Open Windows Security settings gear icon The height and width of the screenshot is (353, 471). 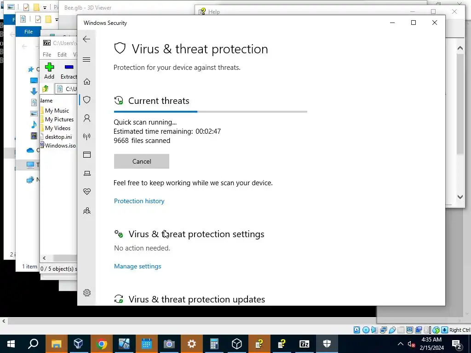tap(87, 293)
